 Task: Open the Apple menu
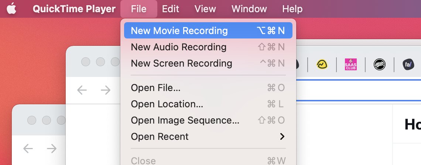(12, 9)
